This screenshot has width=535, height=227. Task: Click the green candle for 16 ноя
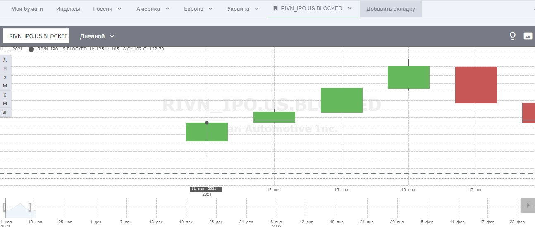click(408, 77)
